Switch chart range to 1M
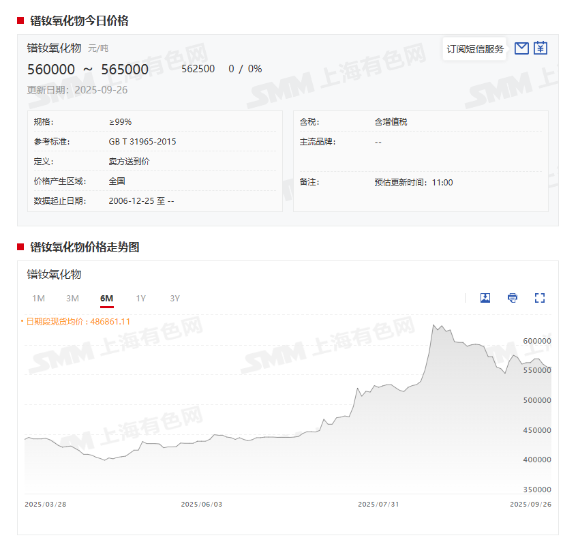 pyautogui.click(x=38, y=299)
